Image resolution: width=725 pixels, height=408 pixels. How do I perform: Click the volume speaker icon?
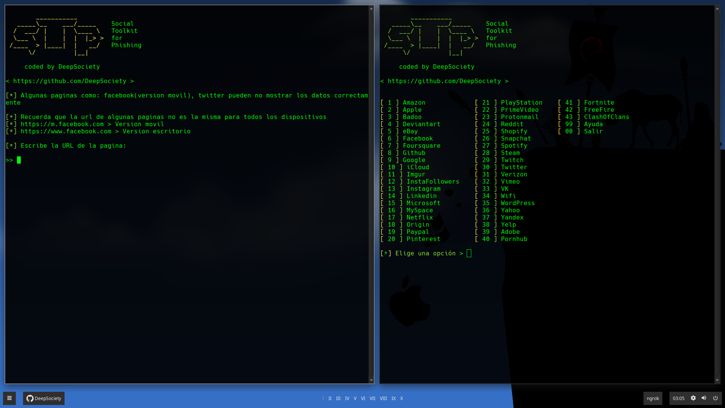coord(703,398)
